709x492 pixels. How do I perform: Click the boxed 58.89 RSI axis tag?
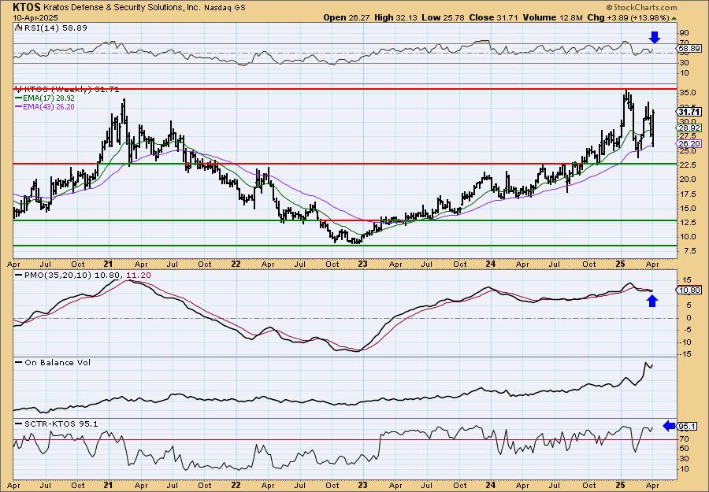point(690,49)
